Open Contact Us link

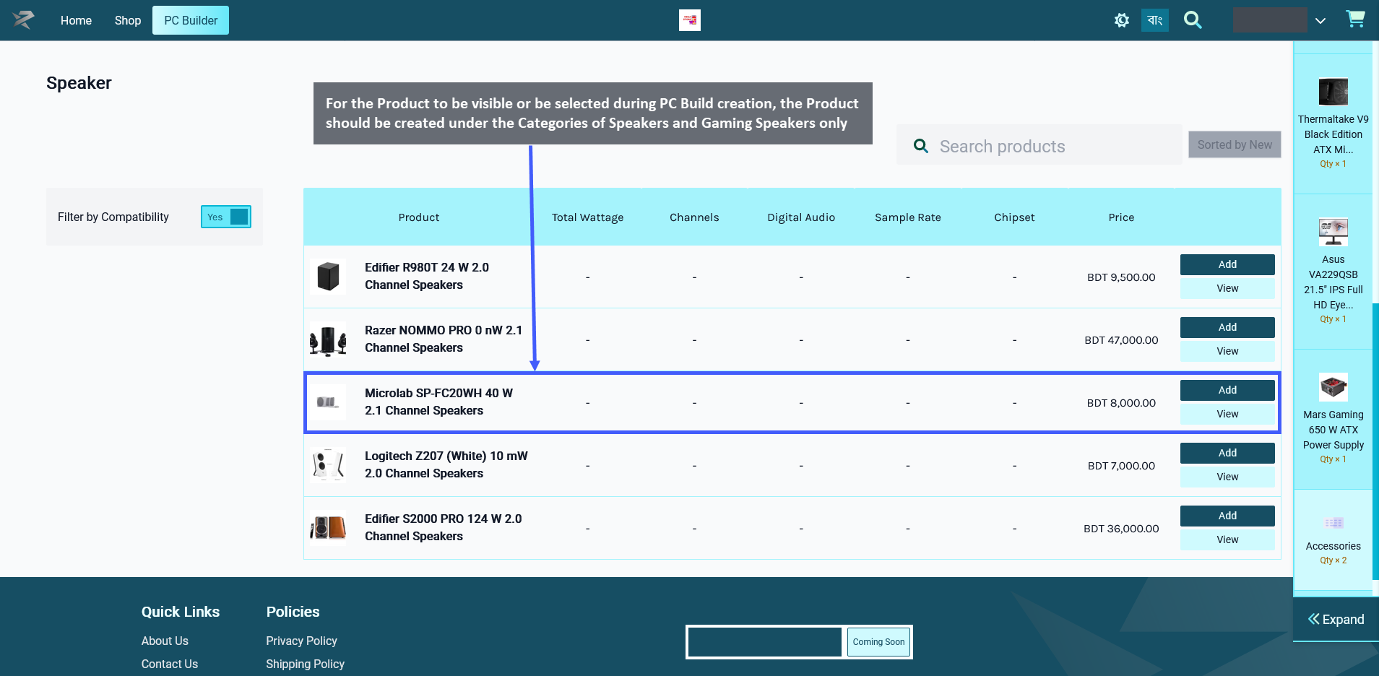coord(170,664)
